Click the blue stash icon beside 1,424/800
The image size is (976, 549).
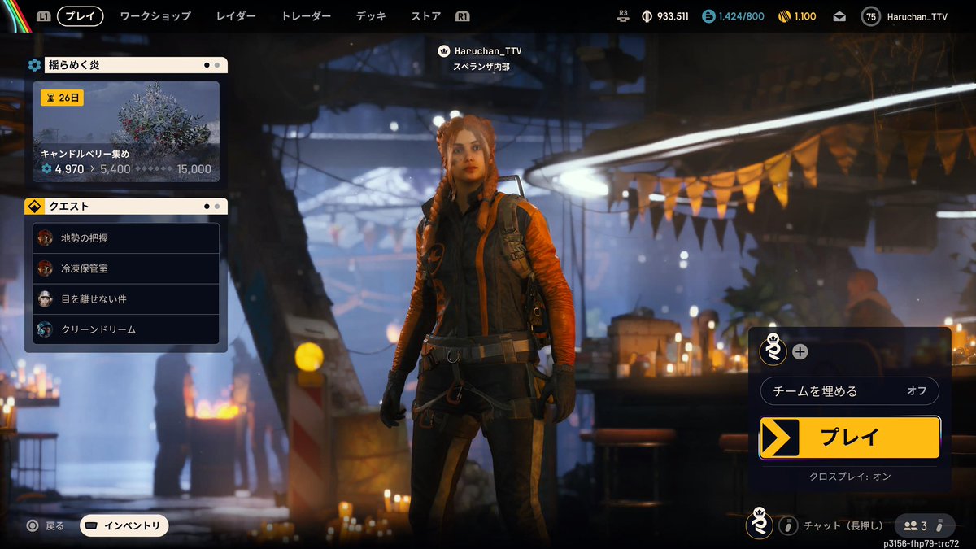[x=708, y=16]
